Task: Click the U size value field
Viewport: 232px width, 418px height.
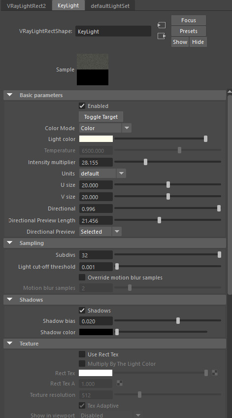Action: (96, 185)
